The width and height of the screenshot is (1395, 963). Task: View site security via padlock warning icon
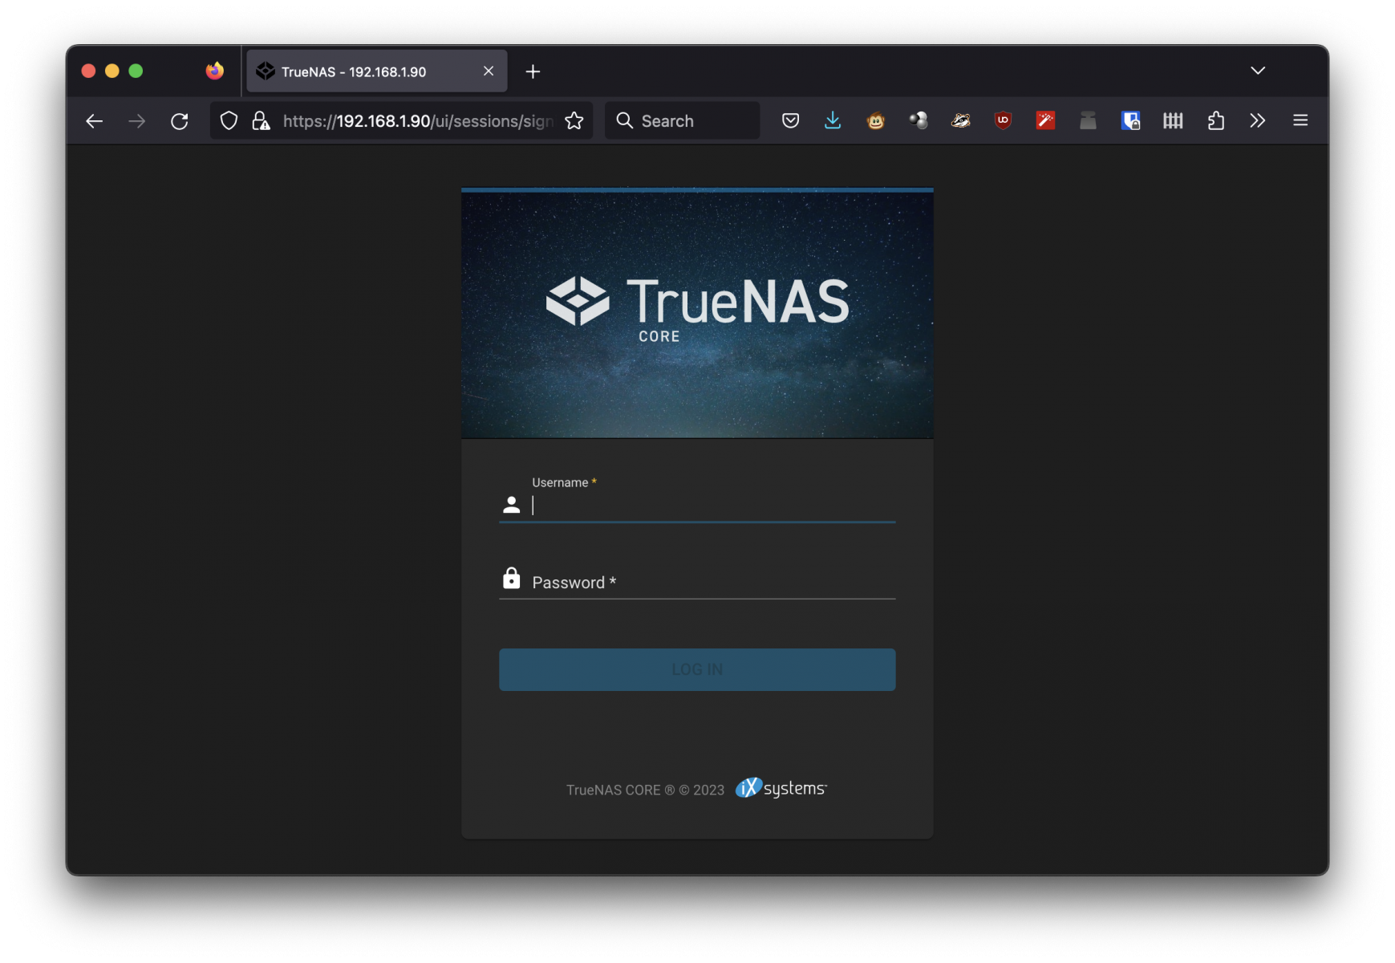261,121
